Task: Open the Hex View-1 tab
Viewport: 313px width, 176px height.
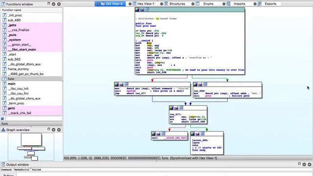Action: point(146,4)
